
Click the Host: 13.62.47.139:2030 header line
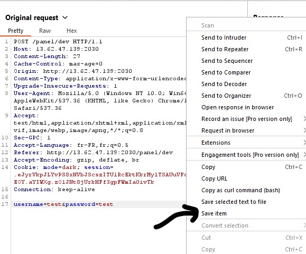tap(56, 49)
